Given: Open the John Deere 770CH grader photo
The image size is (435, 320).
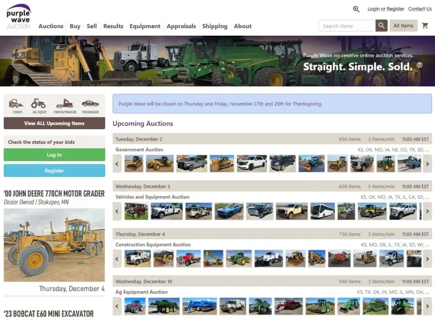Looking at the screenshot, I should click(54, 244).
